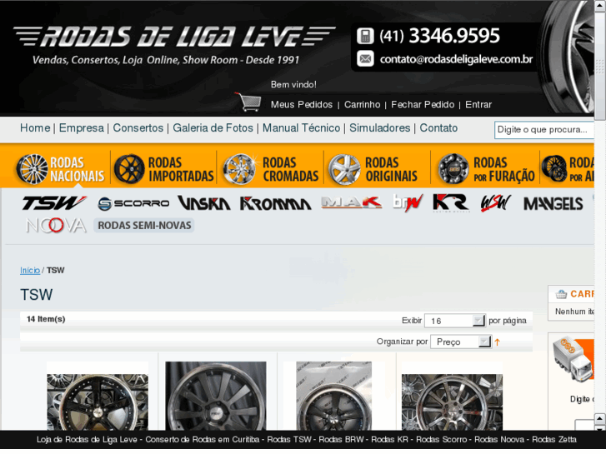
Task: Click the TSW page heading
Action: pyautogui.click(x=37, y=295)
